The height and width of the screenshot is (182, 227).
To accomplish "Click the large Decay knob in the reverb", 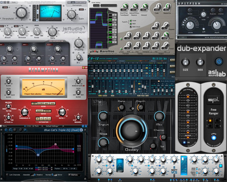I will click(131, 131).
